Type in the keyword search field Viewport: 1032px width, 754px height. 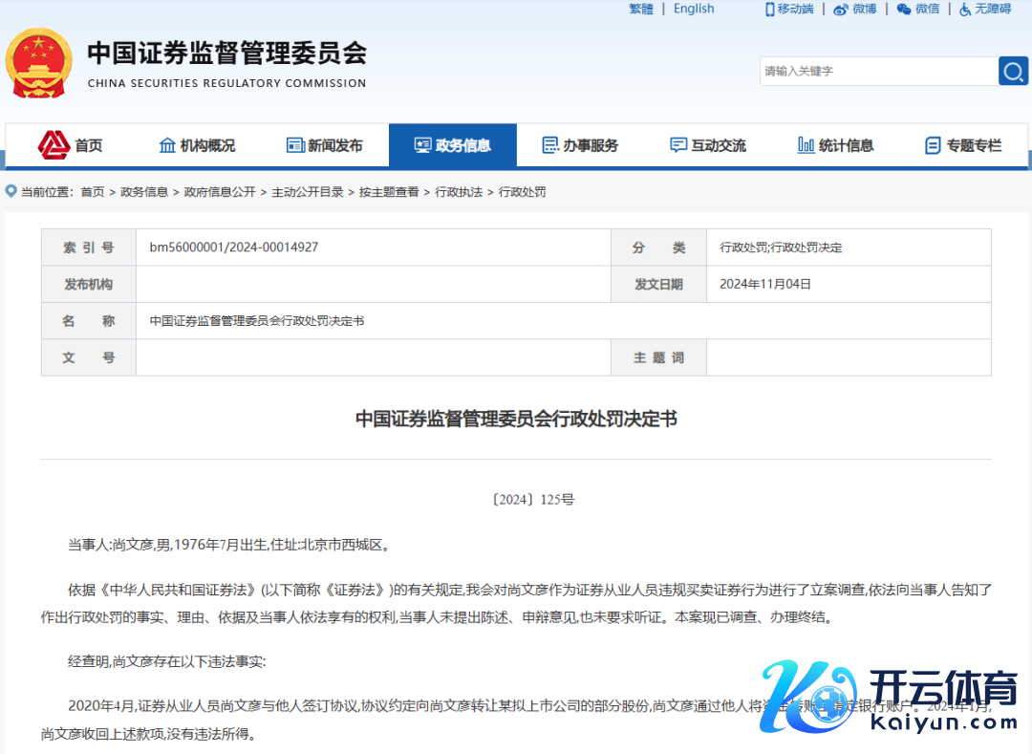click(877, 71)
